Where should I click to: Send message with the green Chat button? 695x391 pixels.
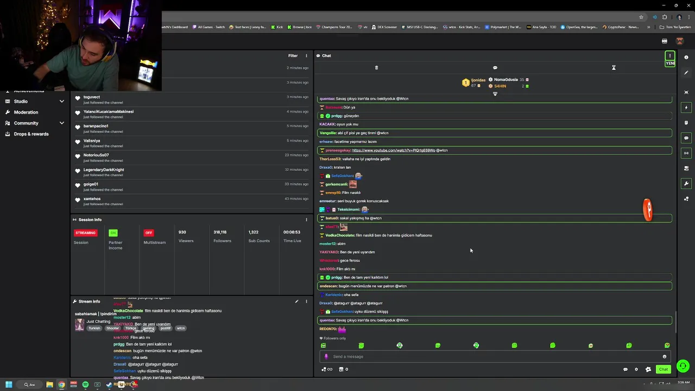pos(663,369)
